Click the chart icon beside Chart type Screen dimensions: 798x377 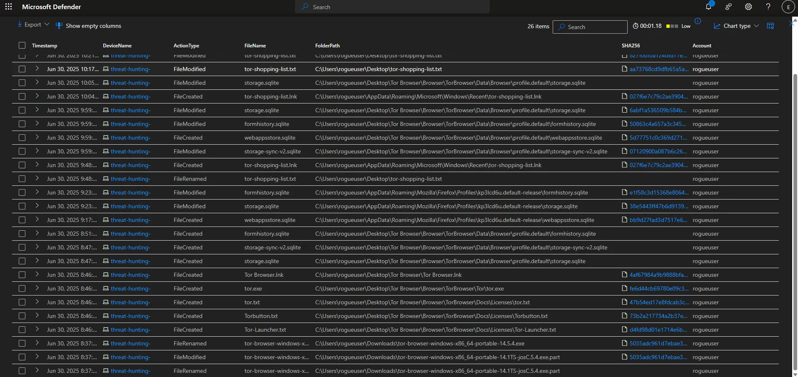tap(717, 26)
